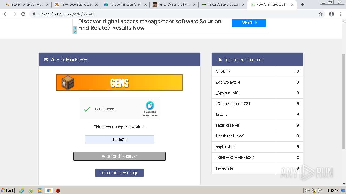346x194 pixels.
Task: Select voter Faze_creeper in list
Action: (227, 125)
